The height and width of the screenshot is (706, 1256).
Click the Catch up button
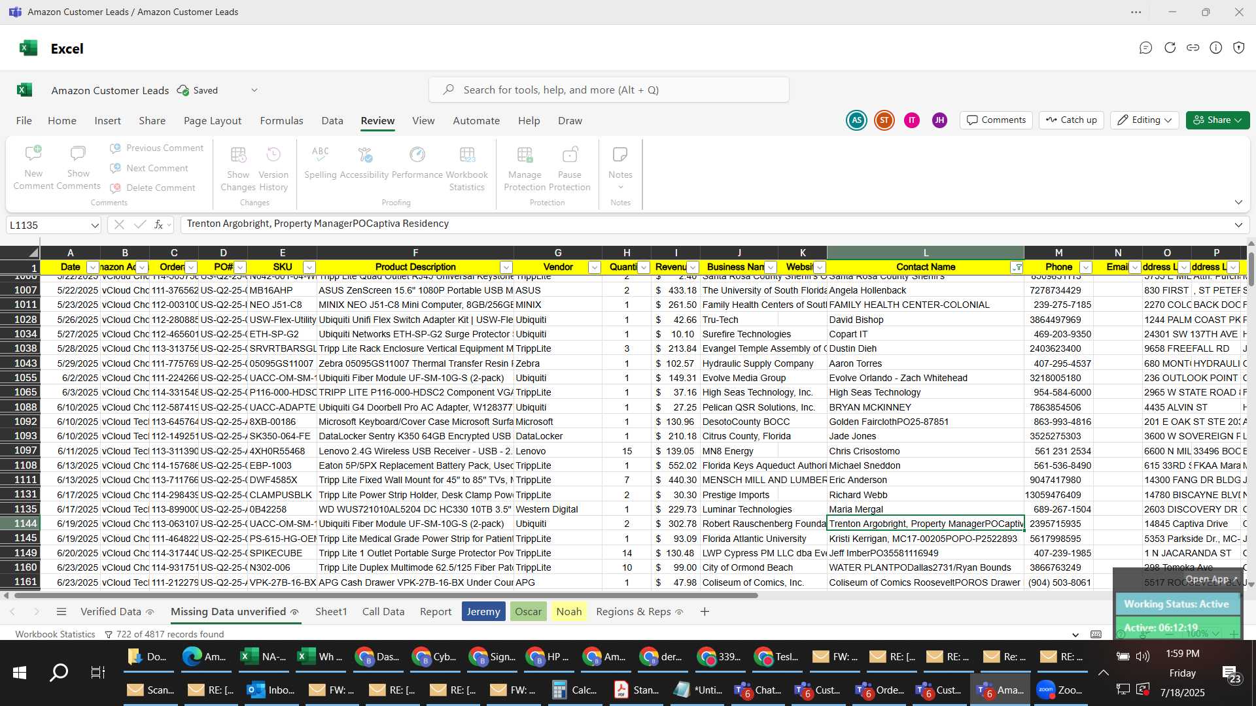pos(1072,120)
